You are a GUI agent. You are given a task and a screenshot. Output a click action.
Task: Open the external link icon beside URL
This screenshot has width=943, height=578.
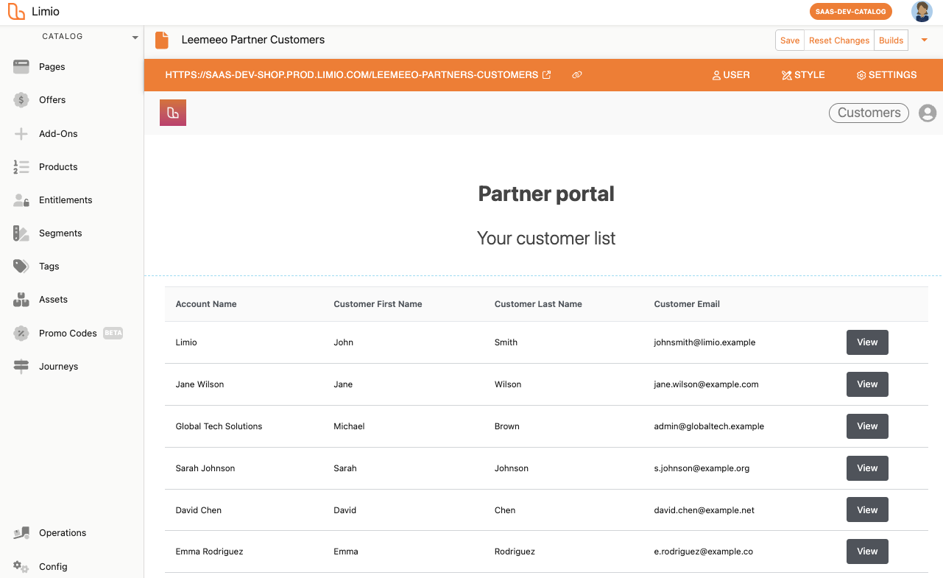click(546, 75)
